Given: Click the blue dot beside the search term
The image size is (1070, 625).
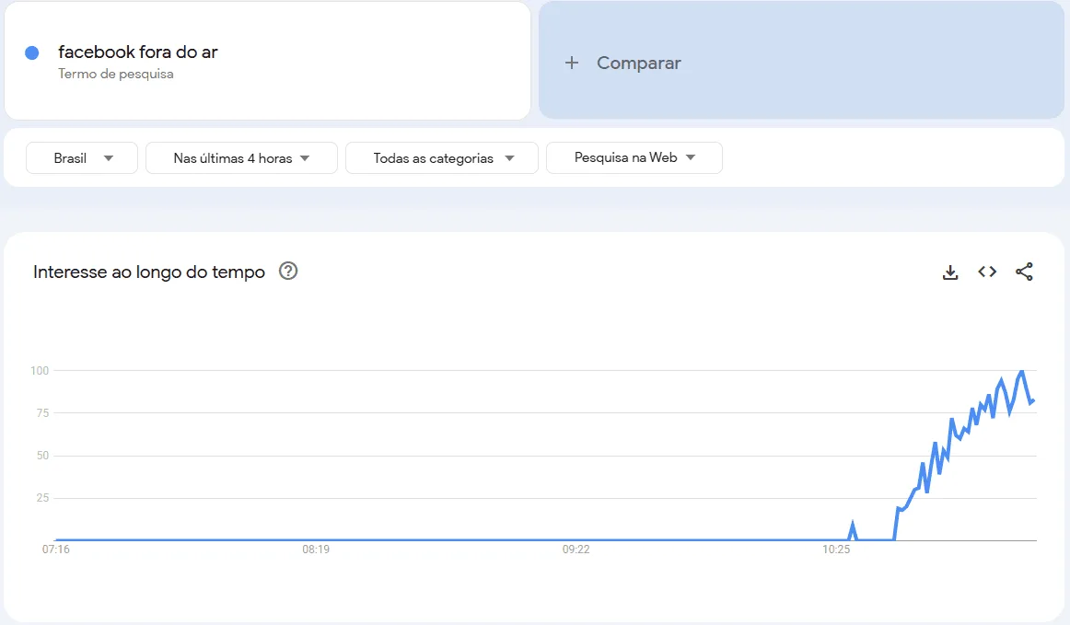Looking at the screenshot, I should tap(32, 52).
